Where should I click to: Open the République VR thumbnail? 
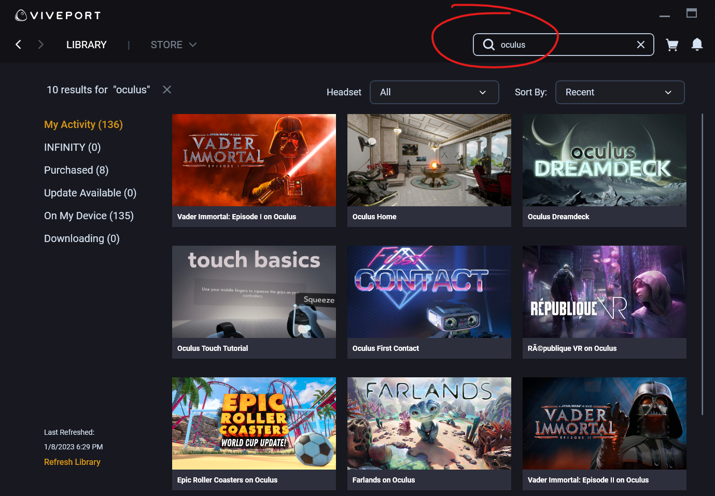point(605,292)
